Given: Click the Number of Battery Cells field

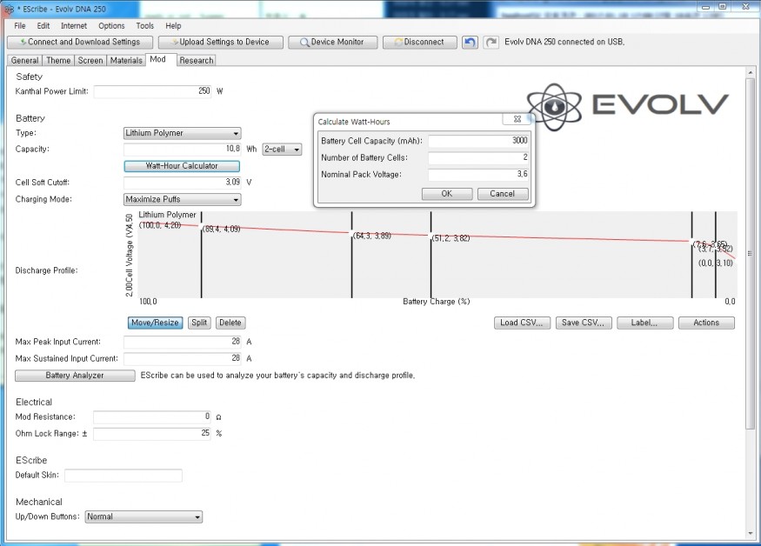Looking at the screenshot, I should pyautogui.click(x=478, y=157).
